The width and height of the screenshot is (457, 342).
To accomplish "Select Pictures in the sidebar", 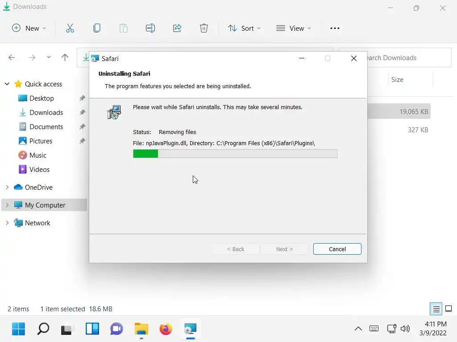I will pos(41,141).
